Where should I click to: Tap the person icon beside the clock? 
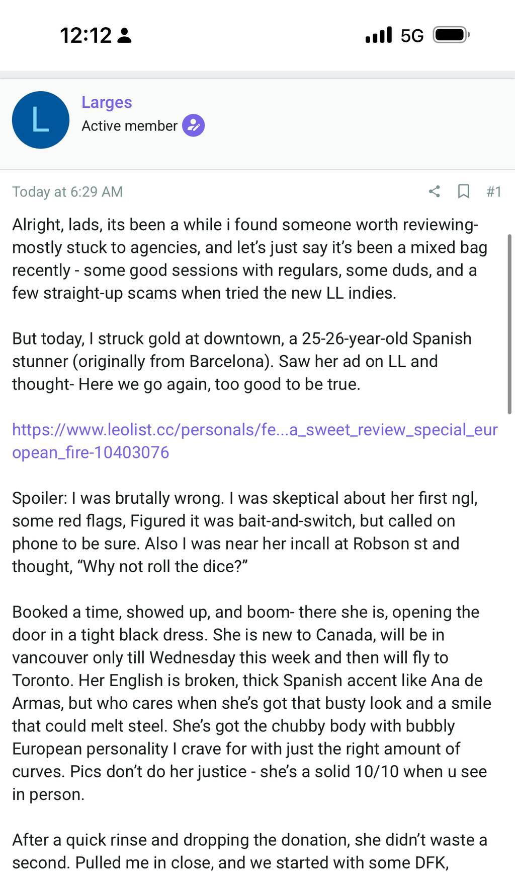(124, 36)
